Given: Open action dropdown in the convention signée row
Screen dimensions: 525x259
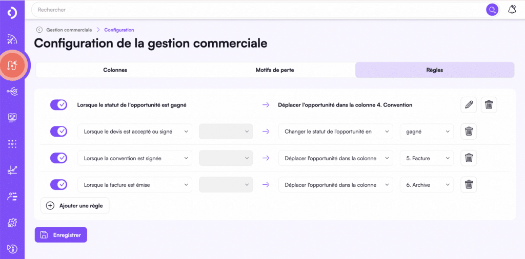Looking at the screenshot, I should click(x=336, y=158).
